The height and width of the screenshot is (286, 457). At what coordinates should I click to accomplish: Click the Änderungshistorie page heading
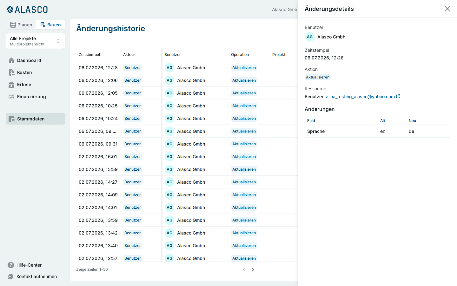tap(110, 28)
